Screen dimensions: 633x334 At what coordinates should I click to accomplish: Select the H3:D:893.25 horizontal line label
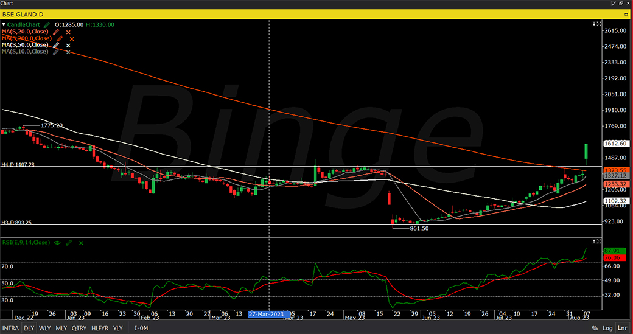point(16,223)
